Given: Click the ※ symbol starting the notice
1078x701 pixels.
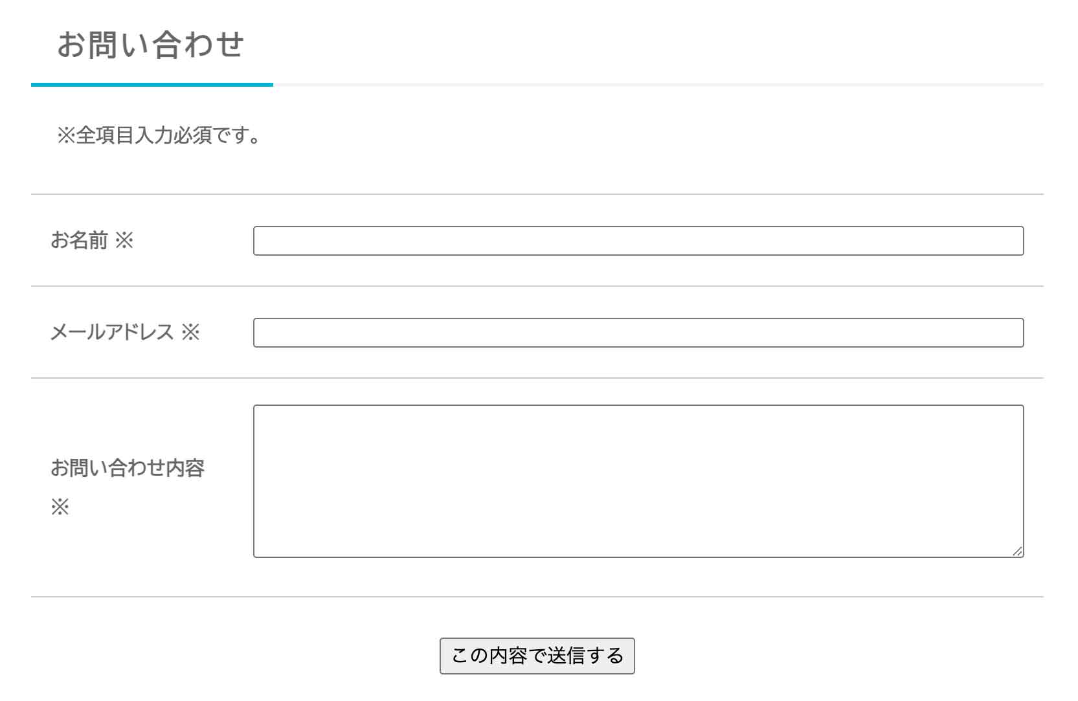Looking at the screenshot, I should coord(66,136).
